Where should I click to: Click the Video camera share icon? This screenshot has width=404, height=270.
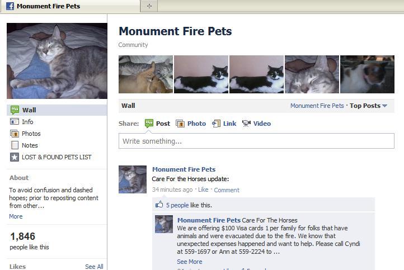[246, 124]
